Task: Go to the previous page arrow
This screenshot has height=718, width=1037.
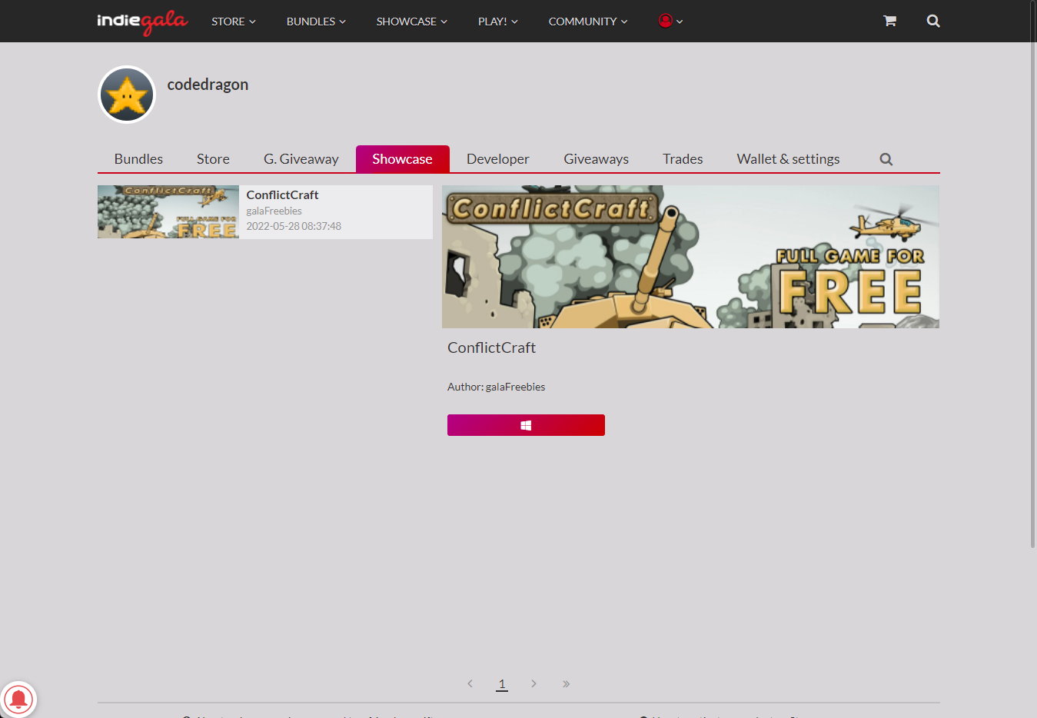Action: [x=470, y=683]
